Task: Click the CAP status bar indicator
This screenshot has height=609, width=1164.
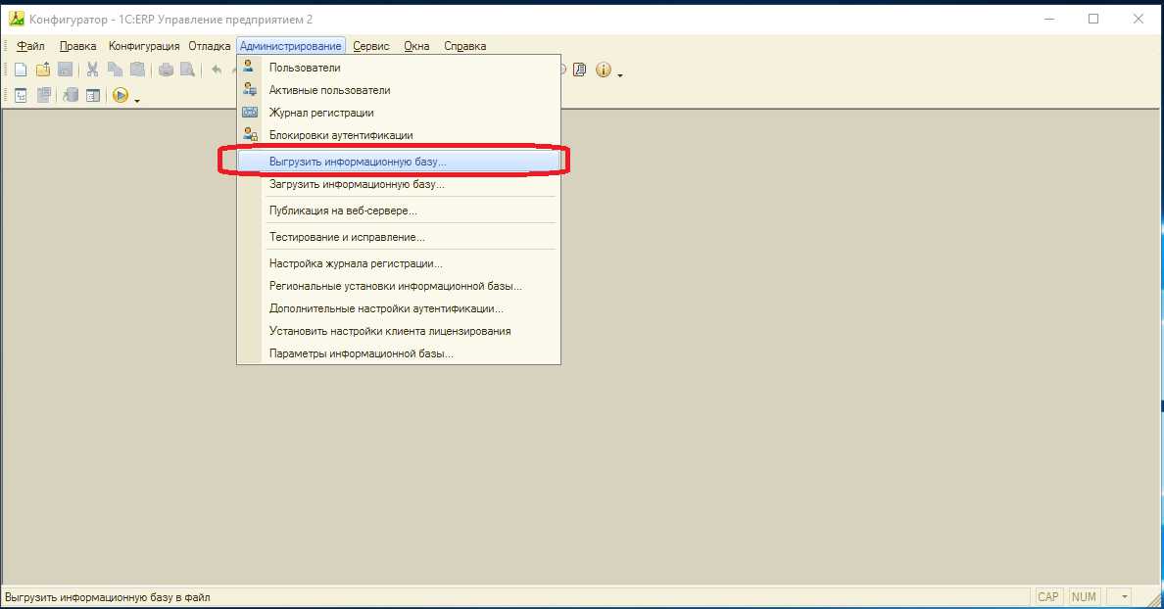Action: 1048,596
